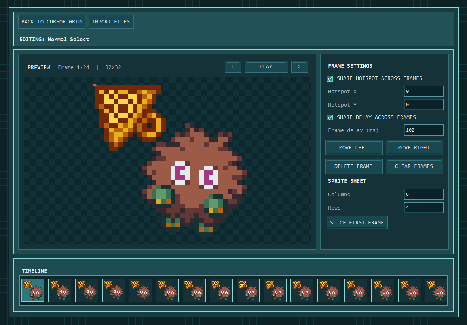The height and width of the screenshot is (325, 467).
Task: Click the Slice First Frame button
Action: tap(357, 223)
